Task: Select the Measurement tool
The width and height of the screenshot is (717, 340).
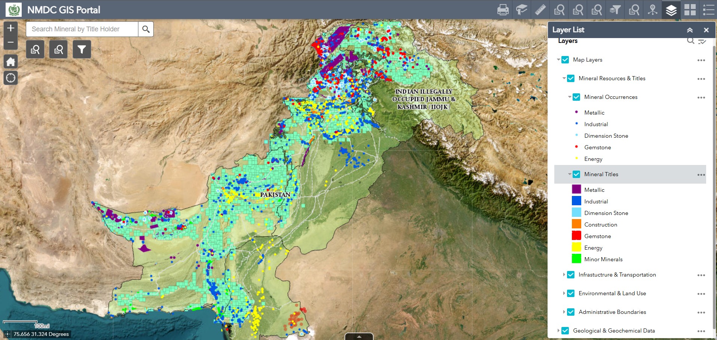Action: coord(540,10)
